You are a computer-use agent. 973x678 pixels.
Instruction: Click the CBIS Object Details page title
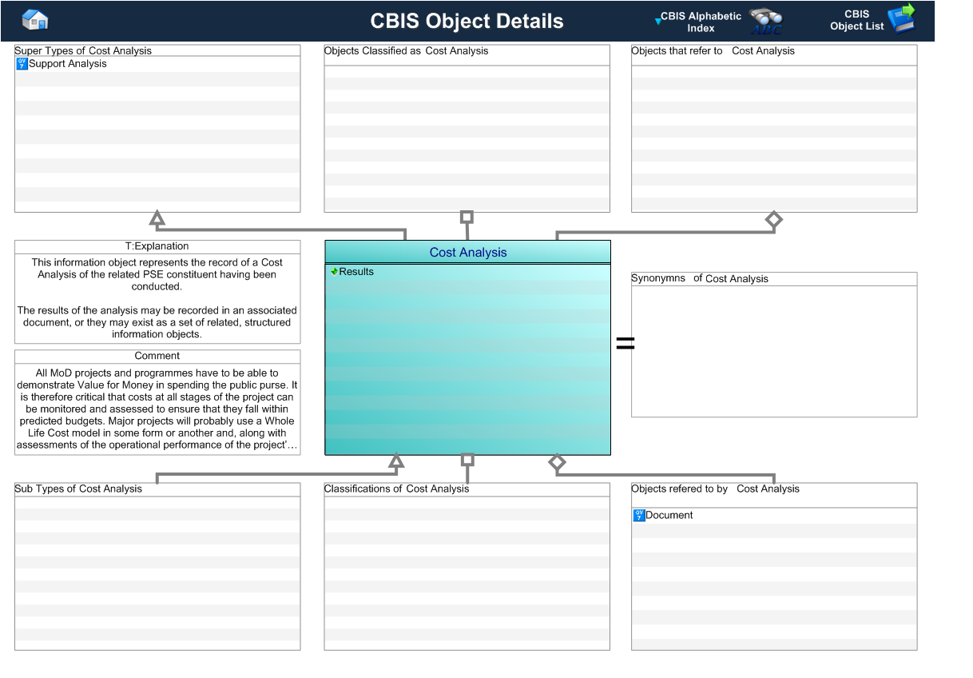(x=467, y=22)
